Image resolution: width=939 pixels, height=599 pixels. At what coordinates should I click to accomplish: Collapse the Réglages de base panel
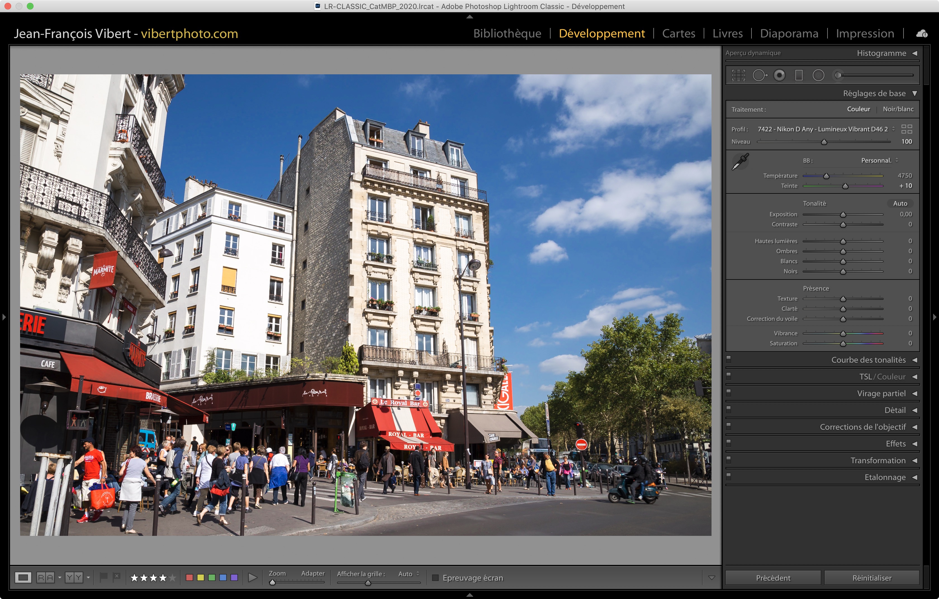point(914,94)
